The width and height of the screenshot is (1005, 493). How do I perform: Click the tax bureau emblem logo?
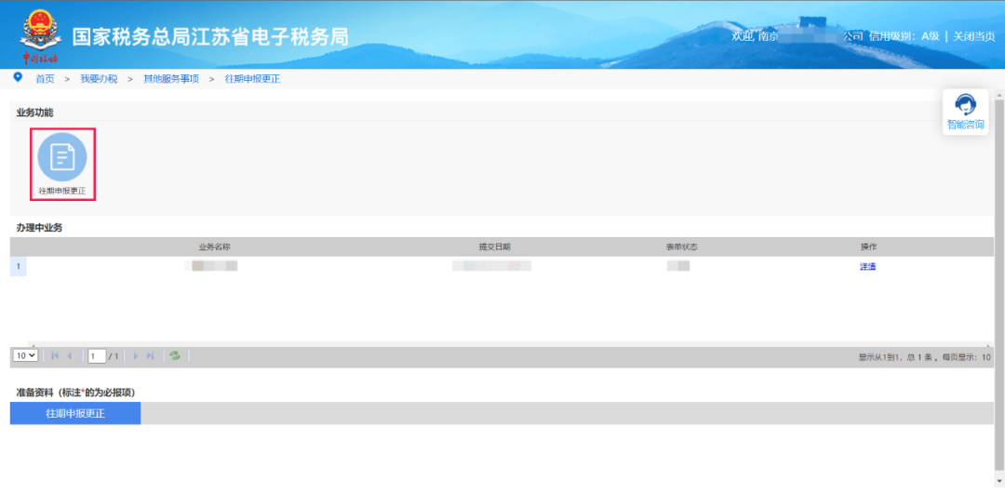pos(40,35)
